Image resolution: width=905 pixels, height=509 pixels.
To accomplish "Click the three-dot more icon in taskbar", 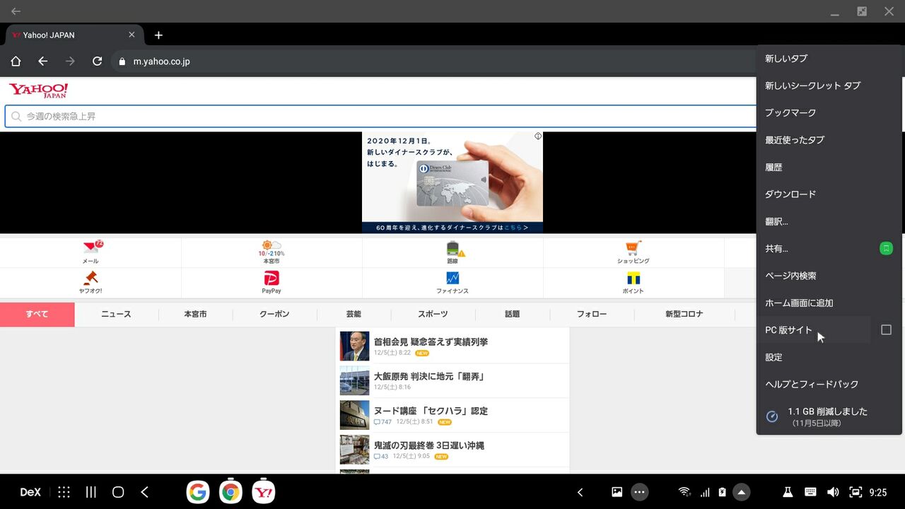I will 640,492.
